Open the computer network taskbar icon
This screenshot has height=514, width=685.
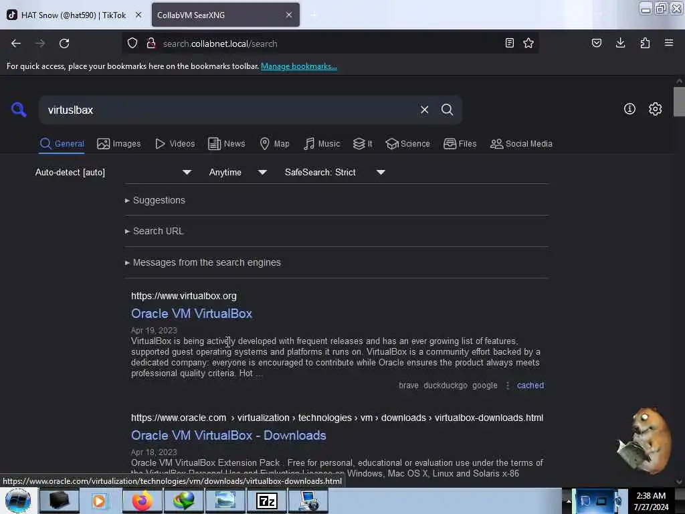point(308,501)
